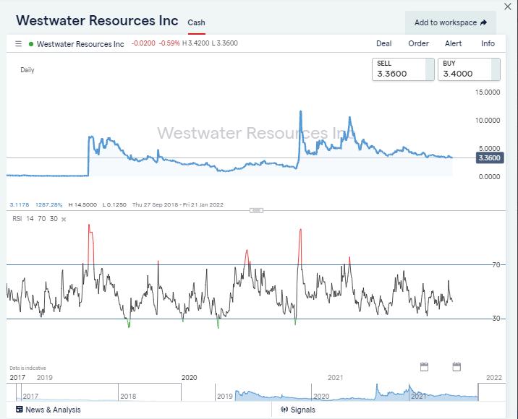
Task: Click the Westwater Resources Inc instrument name
Action: coord(80,44)
